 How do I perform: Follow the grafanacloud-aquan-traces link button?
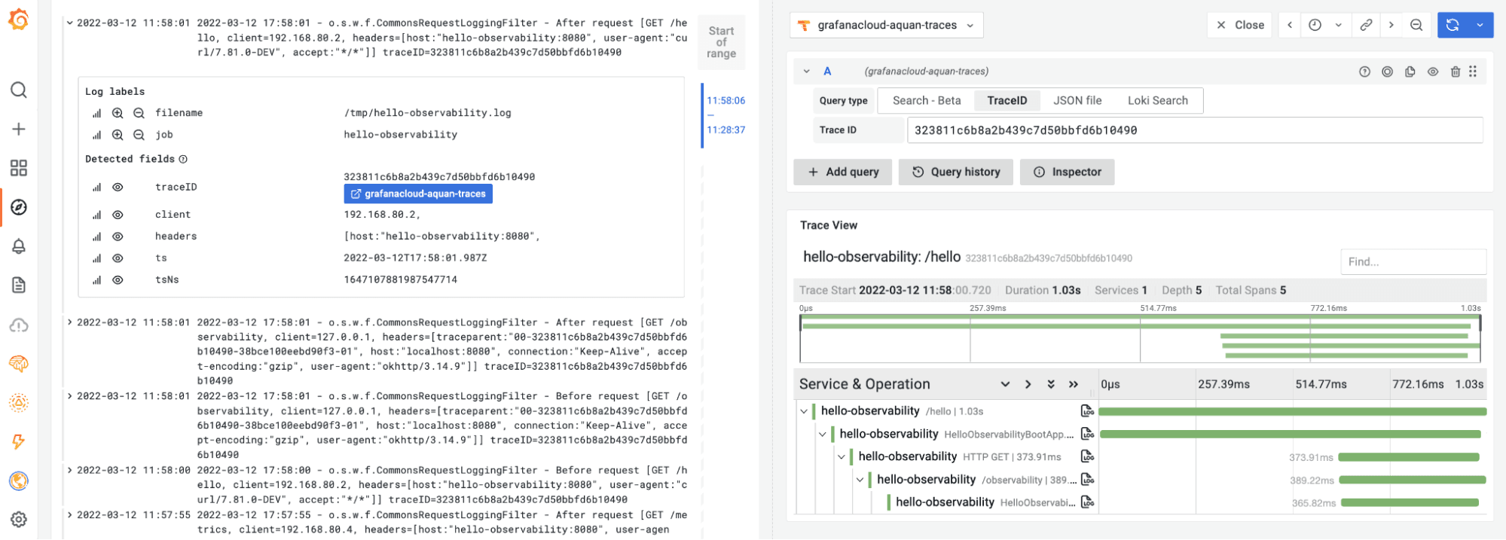(x=418, y=194)
